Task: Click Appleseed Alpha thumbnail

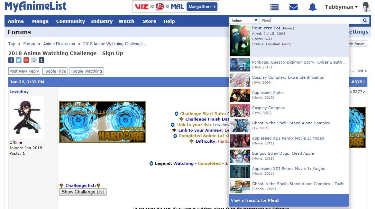Action: 240,95
